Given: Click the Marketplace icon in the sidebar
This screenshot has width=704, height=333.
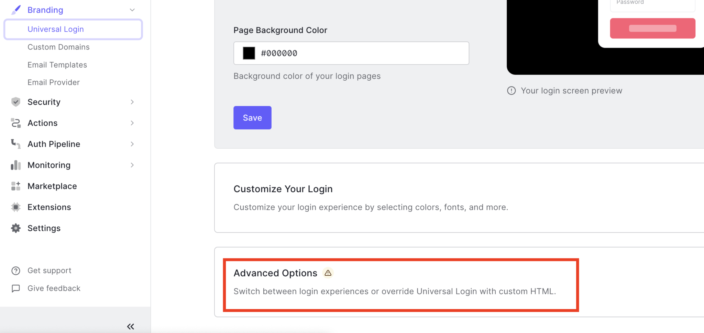Looking at the screenshot, I should point(15,186).
